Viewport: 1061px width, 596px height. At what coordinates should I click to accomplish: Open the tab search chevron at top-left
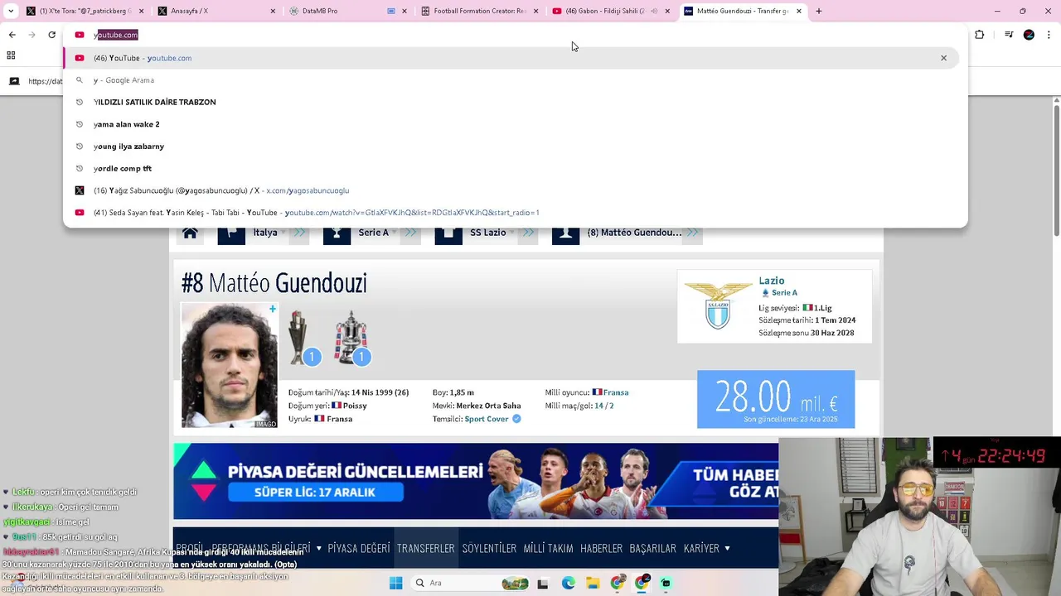click(x=11, y=11)
